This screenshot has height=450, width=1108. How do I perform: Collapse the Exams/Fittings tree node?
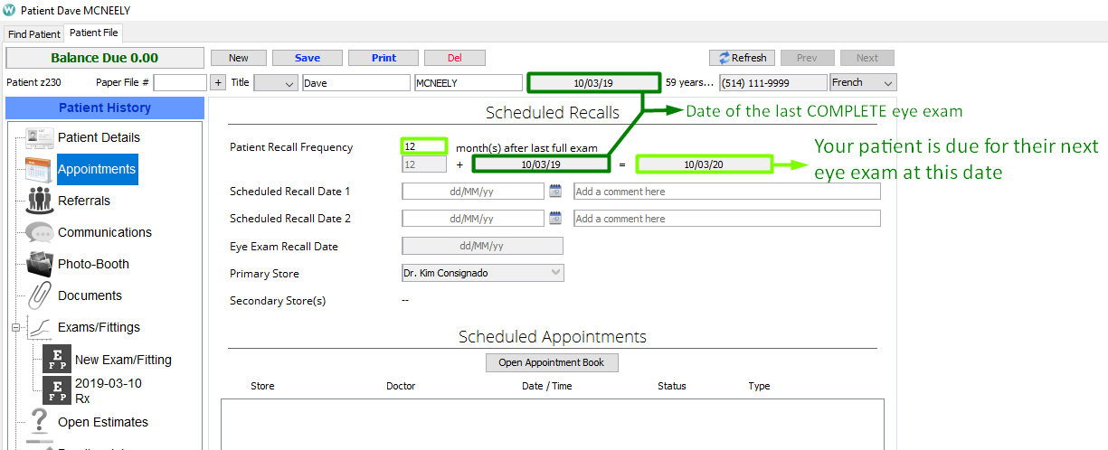pos(15,328)
